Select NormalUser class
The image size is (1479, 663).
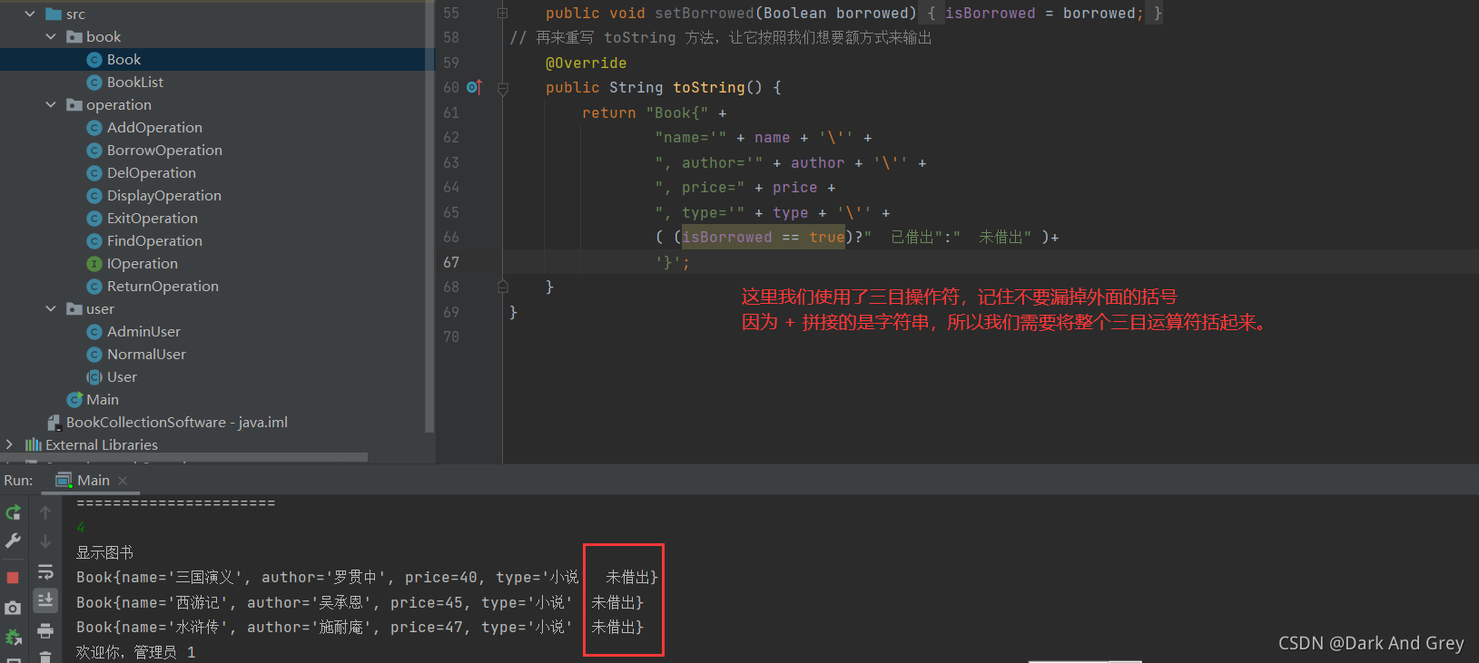point(146,355)
